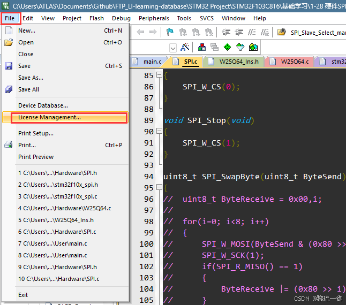Viewport: 346px width, 305px height.
Task: Collapse the SPI_Stop block at line 90
Action: pos(159,131)
